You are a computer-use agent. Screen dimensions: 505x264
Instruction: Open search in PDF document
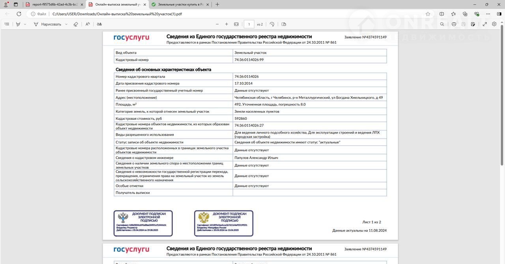[442, 24]
